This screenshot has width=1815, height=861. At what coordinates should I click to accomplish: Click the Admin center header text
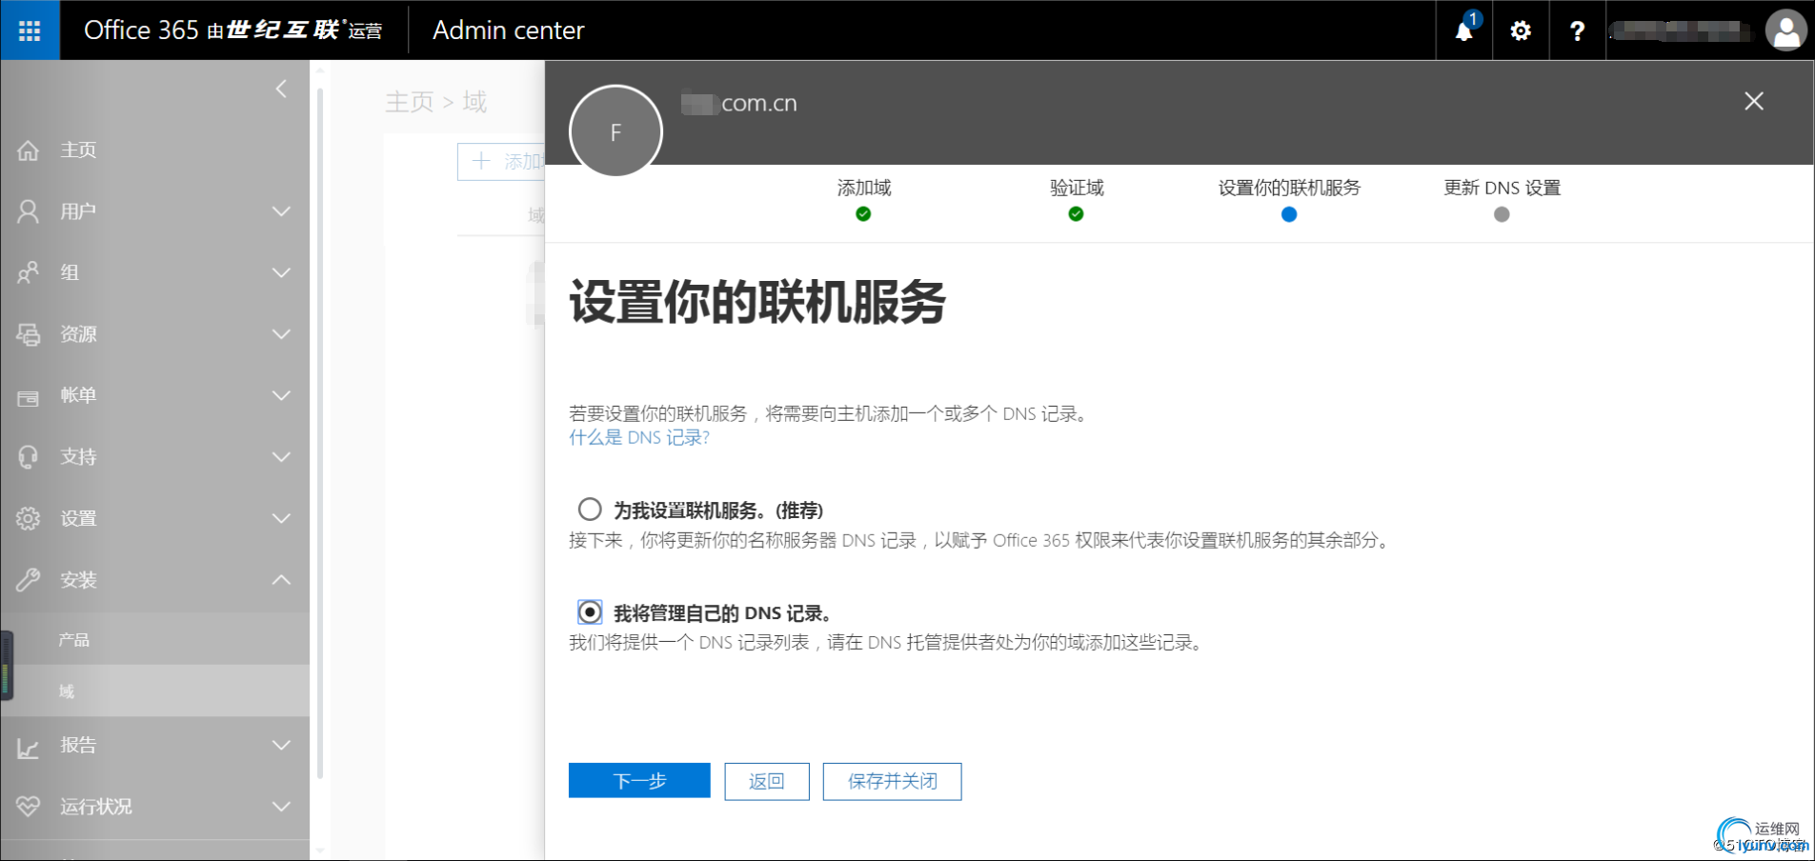(508, 30)
